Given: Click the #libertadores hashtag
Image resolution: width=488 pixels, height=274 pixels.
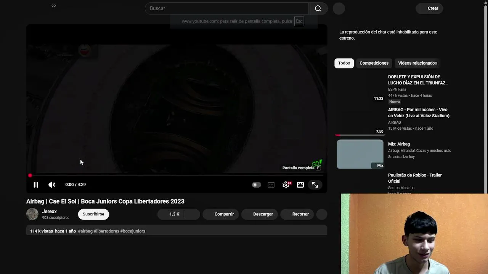Looking at the screenshot, I should [106, 231].
